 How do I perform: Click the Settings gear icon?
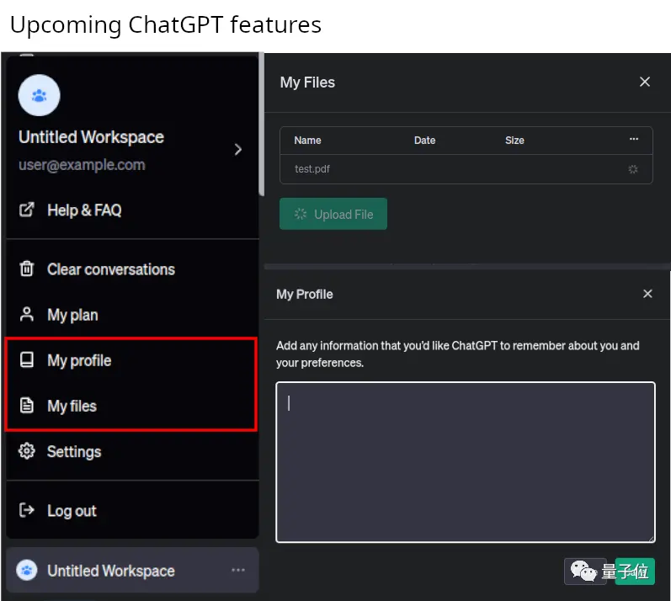(27, 452)
